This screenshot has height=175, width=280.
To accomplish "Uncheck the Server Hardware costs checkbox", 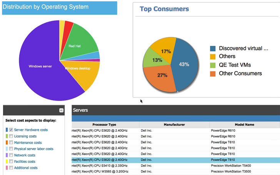I will 11,130.
